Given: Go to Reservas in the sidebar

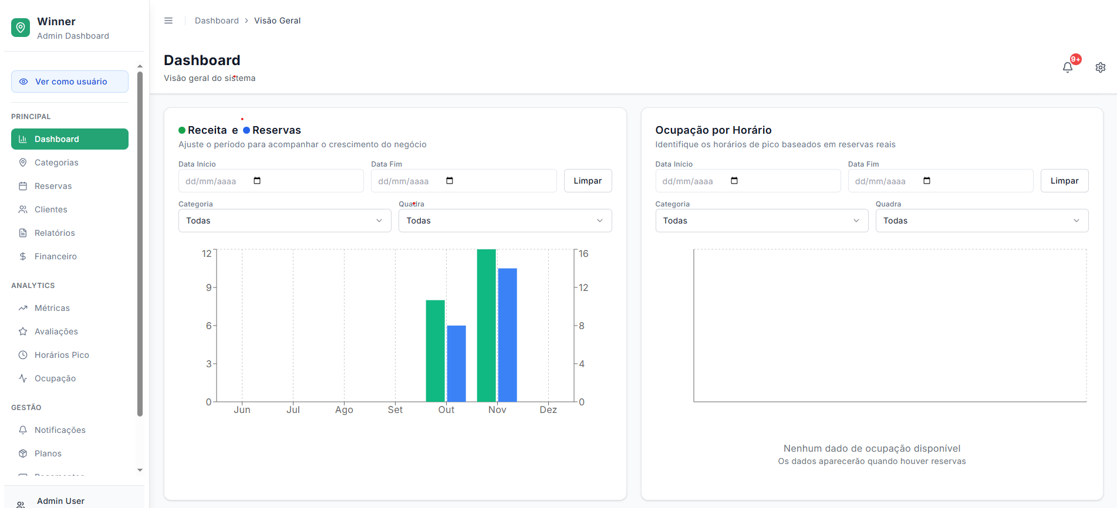Looking at the screenshot, I should point(53,186).
